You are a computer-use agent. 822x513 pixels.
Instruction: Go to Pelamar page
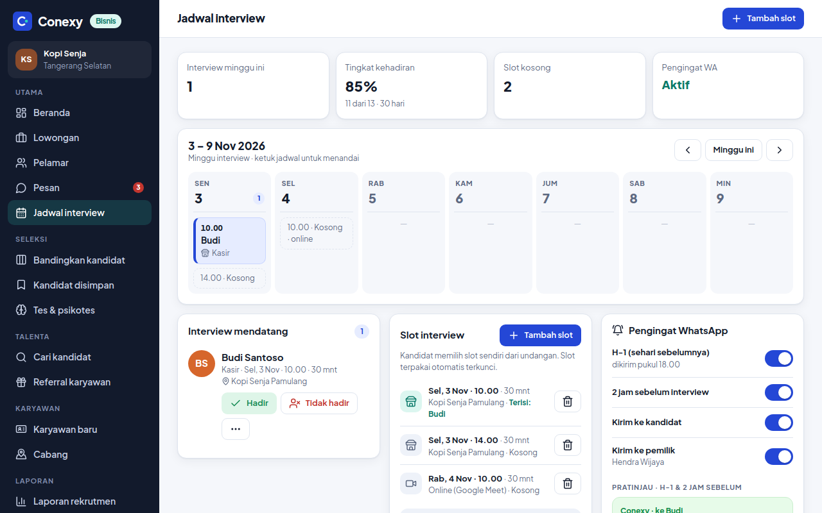pos(80,163)
